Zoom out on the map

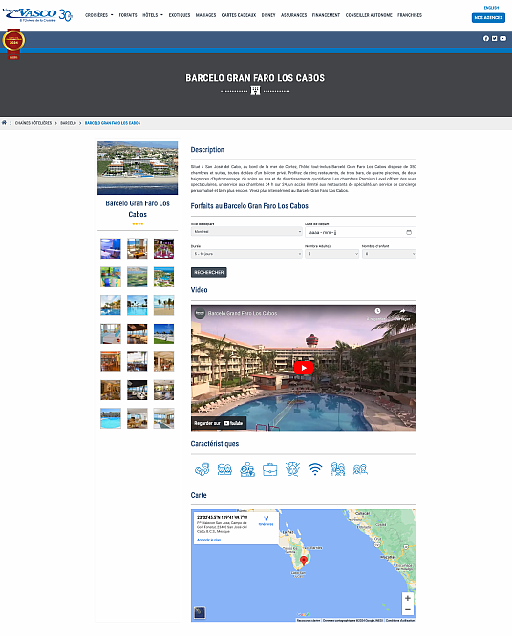[x=407, y=609]
